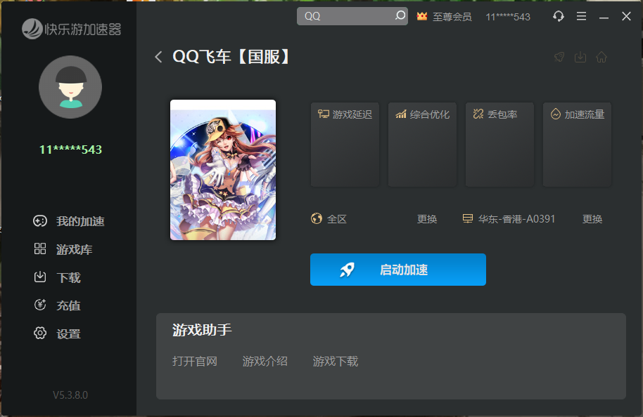Click the 快乐游加速器 logo
The width and height of the screenshot is (643, 417).
pyautogui.click(x=71, y=29)
